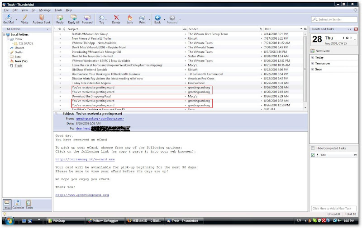Viewport: 362px width, 228px height.
Task: Expand the Today events section
Action: click(313, 57)
